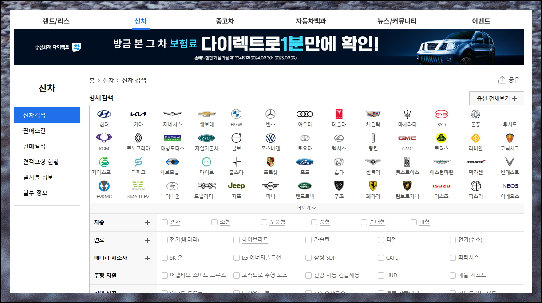Select the Ford (포드) oval logo

(x=305, y=161)
